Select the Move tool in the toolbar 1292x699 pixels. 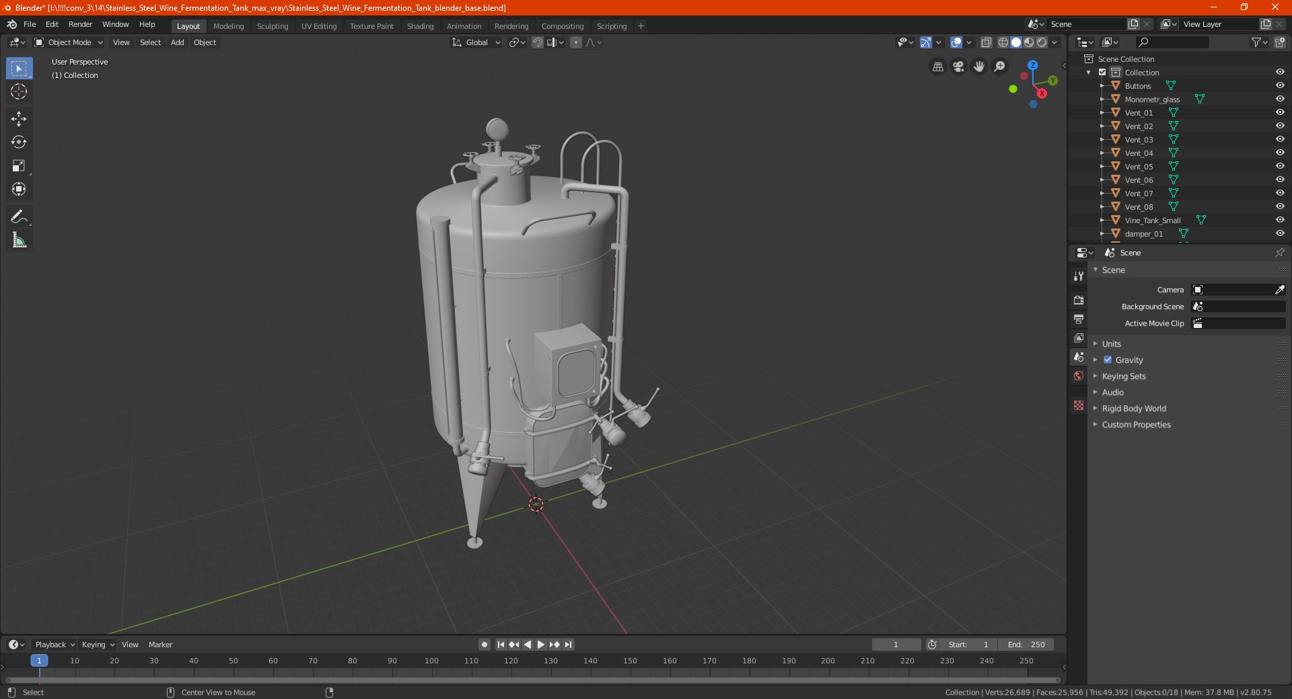click(19, 119)
